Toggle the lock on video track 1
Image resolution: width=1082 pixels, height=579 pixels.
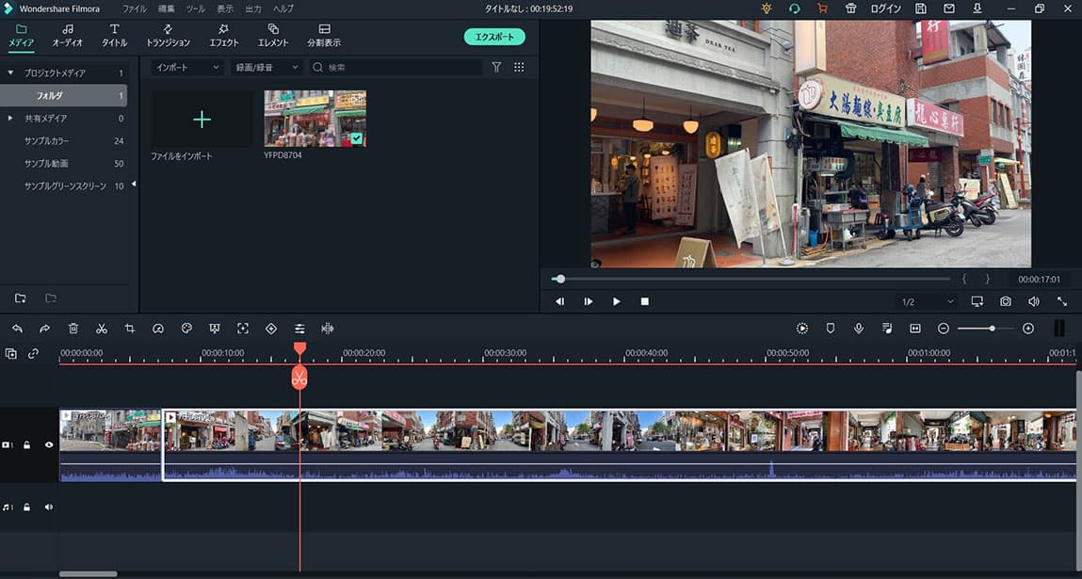tap(28, 444)
